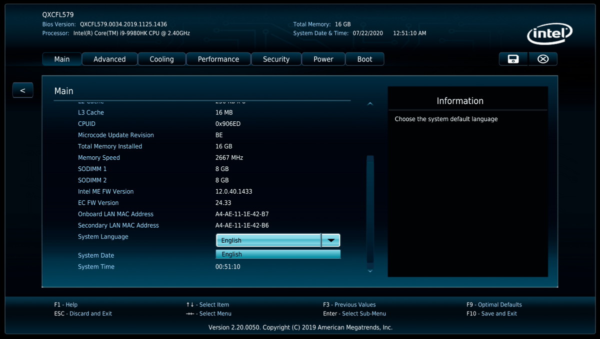Click the header Total Memory 16 GB readout
This screenshot has height=339, width=600.
pyautogui.click(x=322, y=24)
